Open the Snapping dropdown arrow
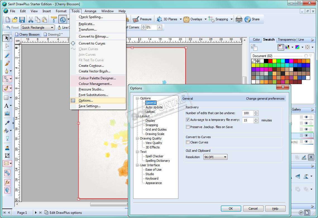 tap(231, 19)
